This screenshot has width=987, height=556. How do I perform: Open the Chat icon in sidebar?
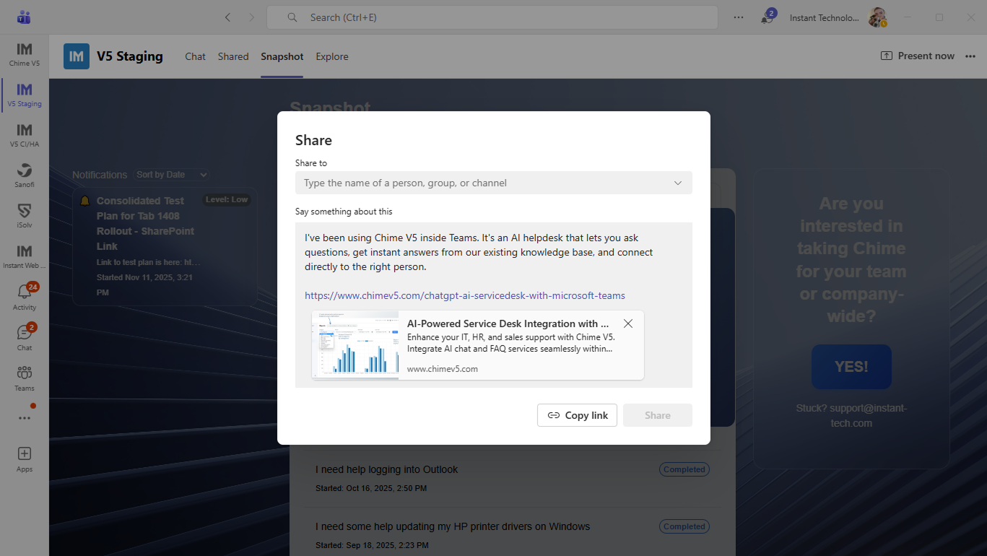[x=25, y=336]
